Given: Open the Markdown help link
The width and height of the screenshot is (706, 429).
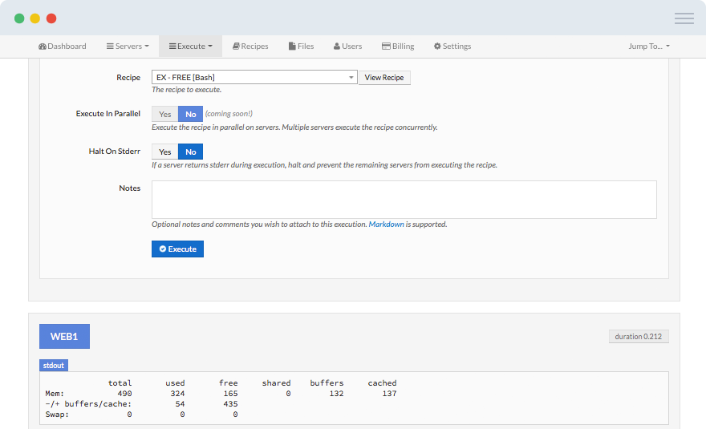Looking at the screenshot, I should click(x=387, y=225).
